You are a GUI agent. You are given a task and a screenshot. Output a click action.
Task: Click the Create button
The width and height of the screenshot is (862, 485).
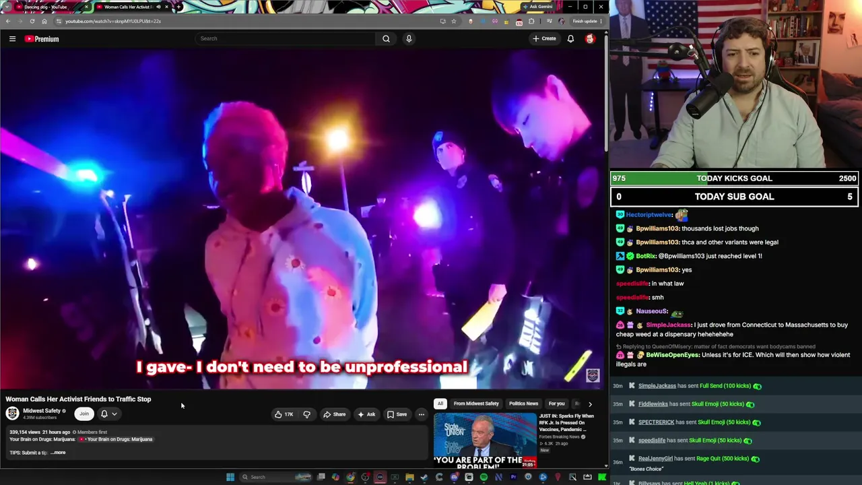(544, 38)
